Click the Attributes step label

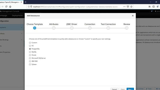pyautogui.click(x=54, y=24)
